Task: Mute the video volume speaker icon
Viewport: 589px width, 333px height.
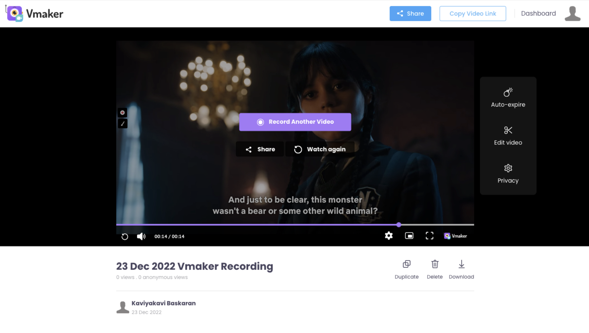Action: tap(141, 236)
